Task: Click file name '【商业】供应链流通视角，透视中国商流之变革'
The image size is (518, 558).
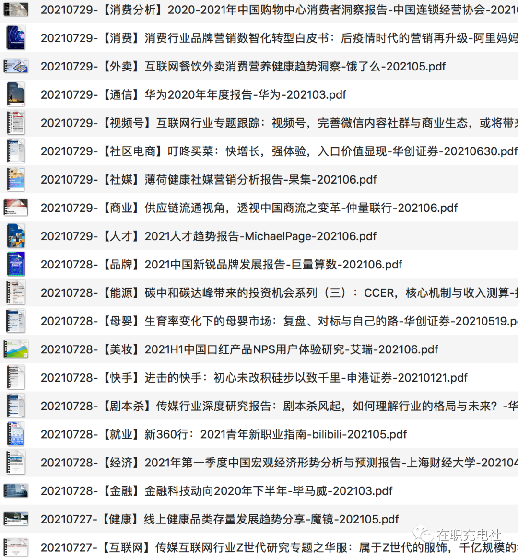Action: (x=221, y=208)
